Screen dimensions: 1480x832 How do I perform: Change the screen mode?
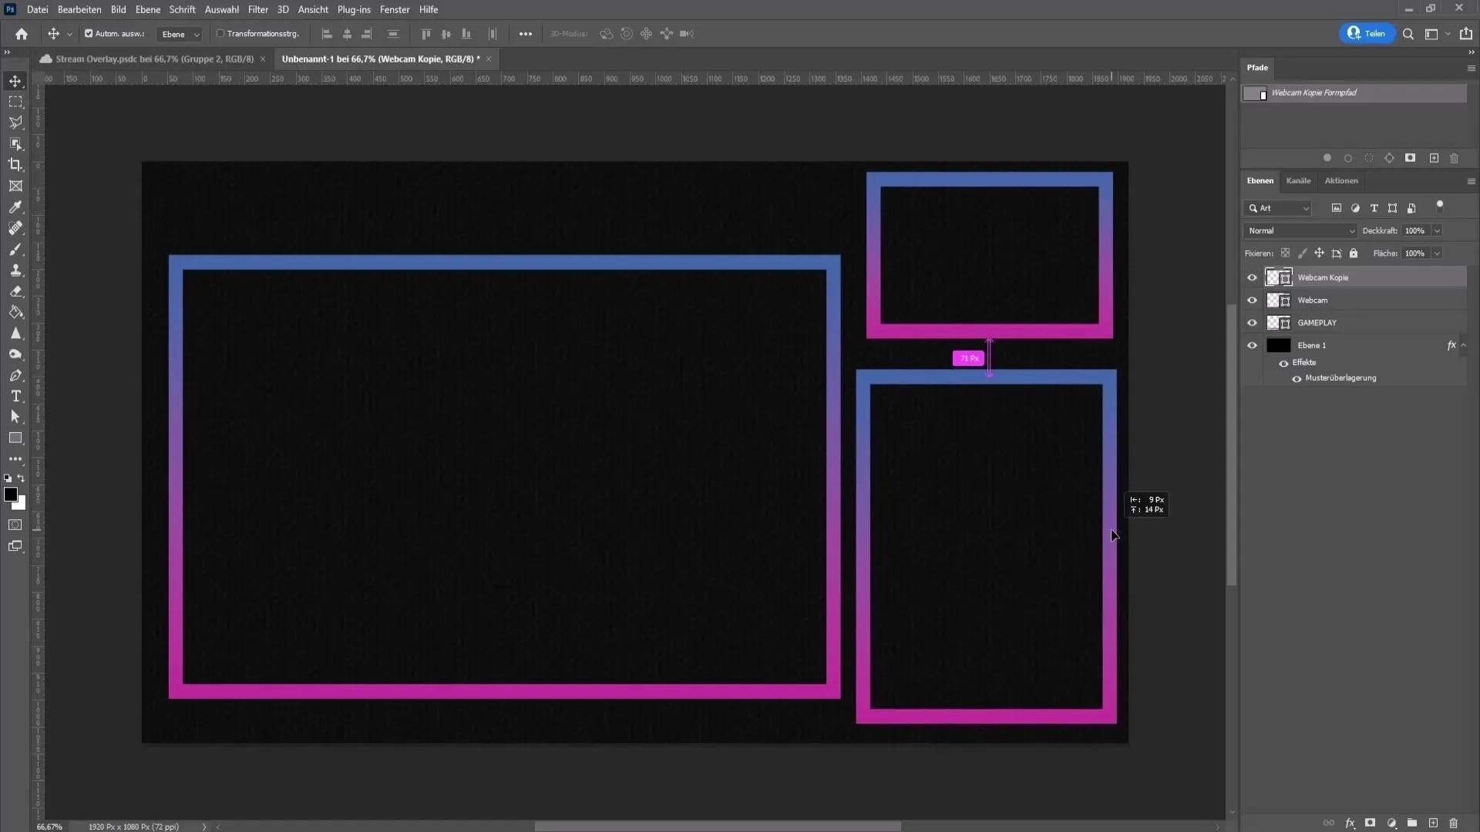click(x=15, y=546)
